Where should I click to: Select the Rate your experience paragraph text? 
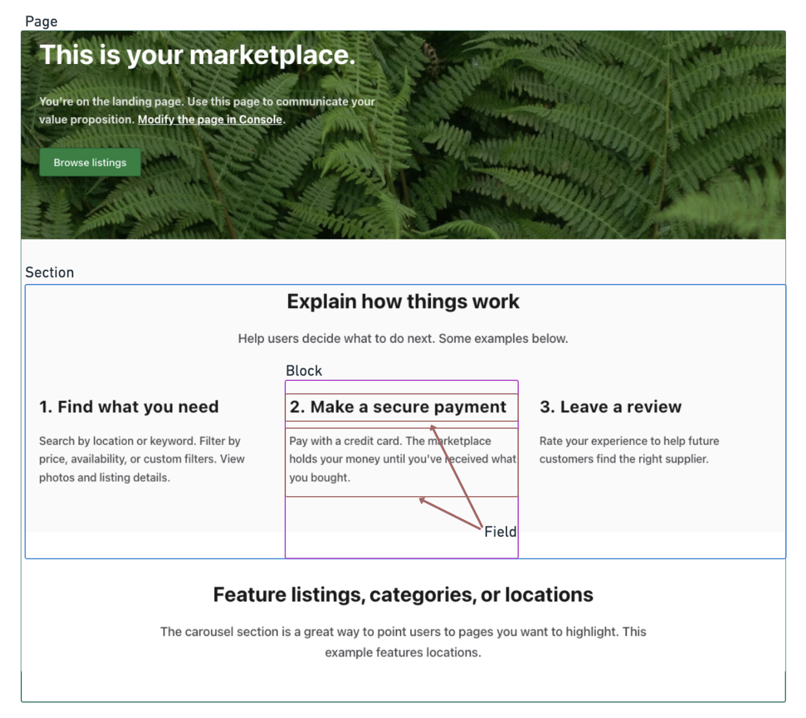(x=629, y=450)
